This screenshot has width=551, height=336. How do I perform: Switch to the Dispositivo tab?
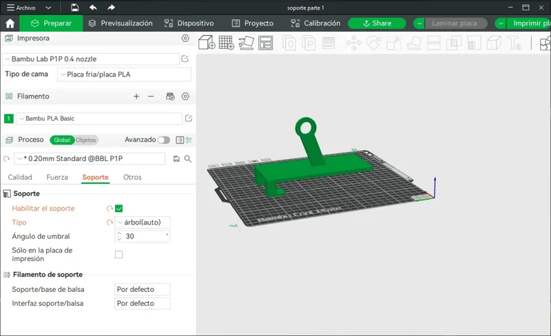tap(189, 23)
